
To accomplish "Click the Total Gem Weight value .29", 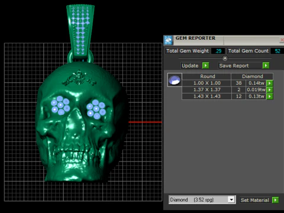I will pos(218,51).
